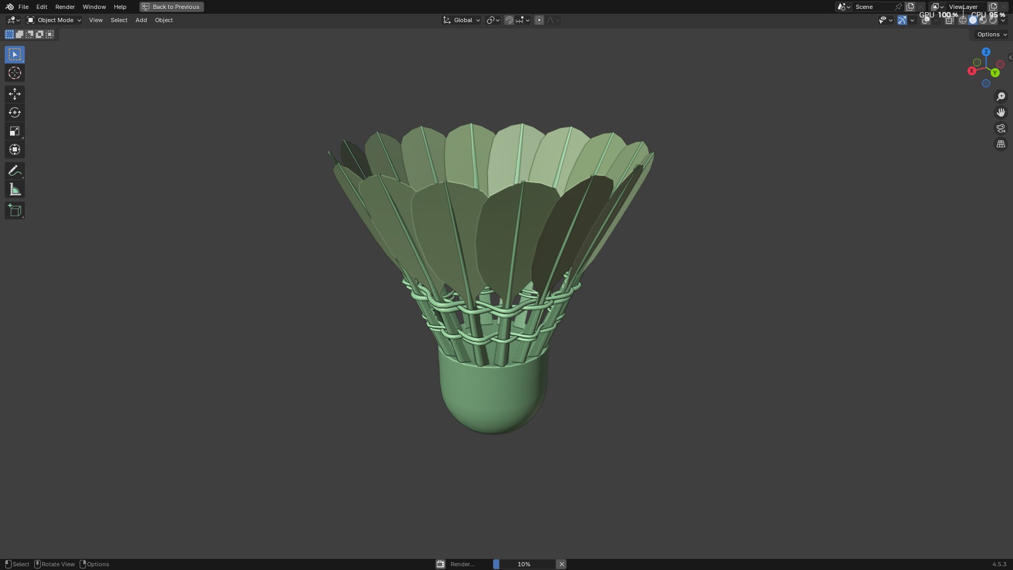Set selection mode to Subtract
Viewport: 1013px width, 570px height.
(30, 34)
